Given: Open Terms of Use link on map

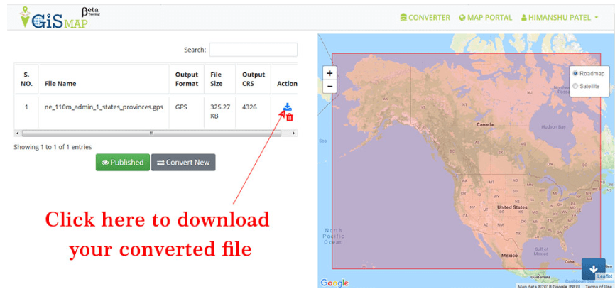Looking at the screenshot, I should tap(598, 287).
